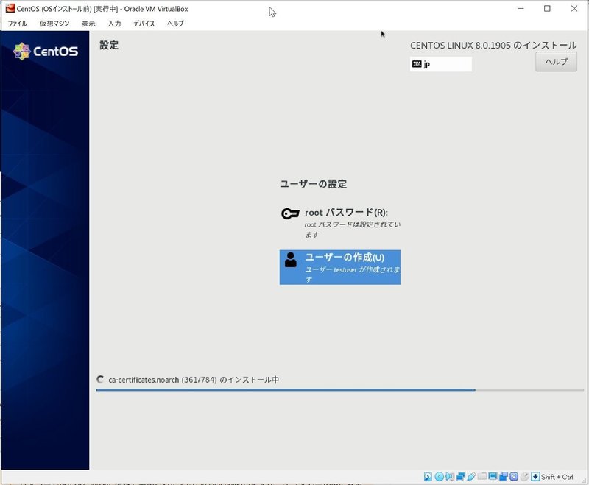This screenshot has width=589, height=485.
Task: Click the 設定 heading text
Action: [x=109, y=45]
